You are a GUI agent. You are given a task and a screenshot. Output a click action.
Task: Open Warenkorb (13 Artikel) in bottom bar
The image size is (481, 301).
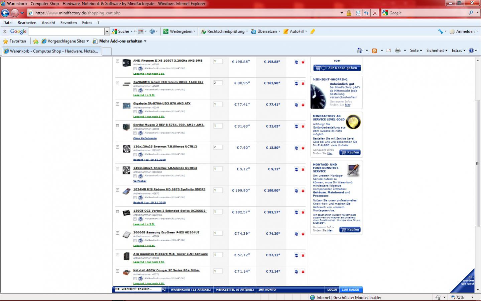(x=191, y=290)
